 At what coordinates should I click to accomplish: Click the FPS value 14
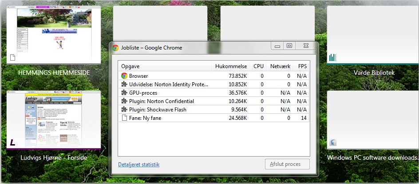[x=304, y=118]
